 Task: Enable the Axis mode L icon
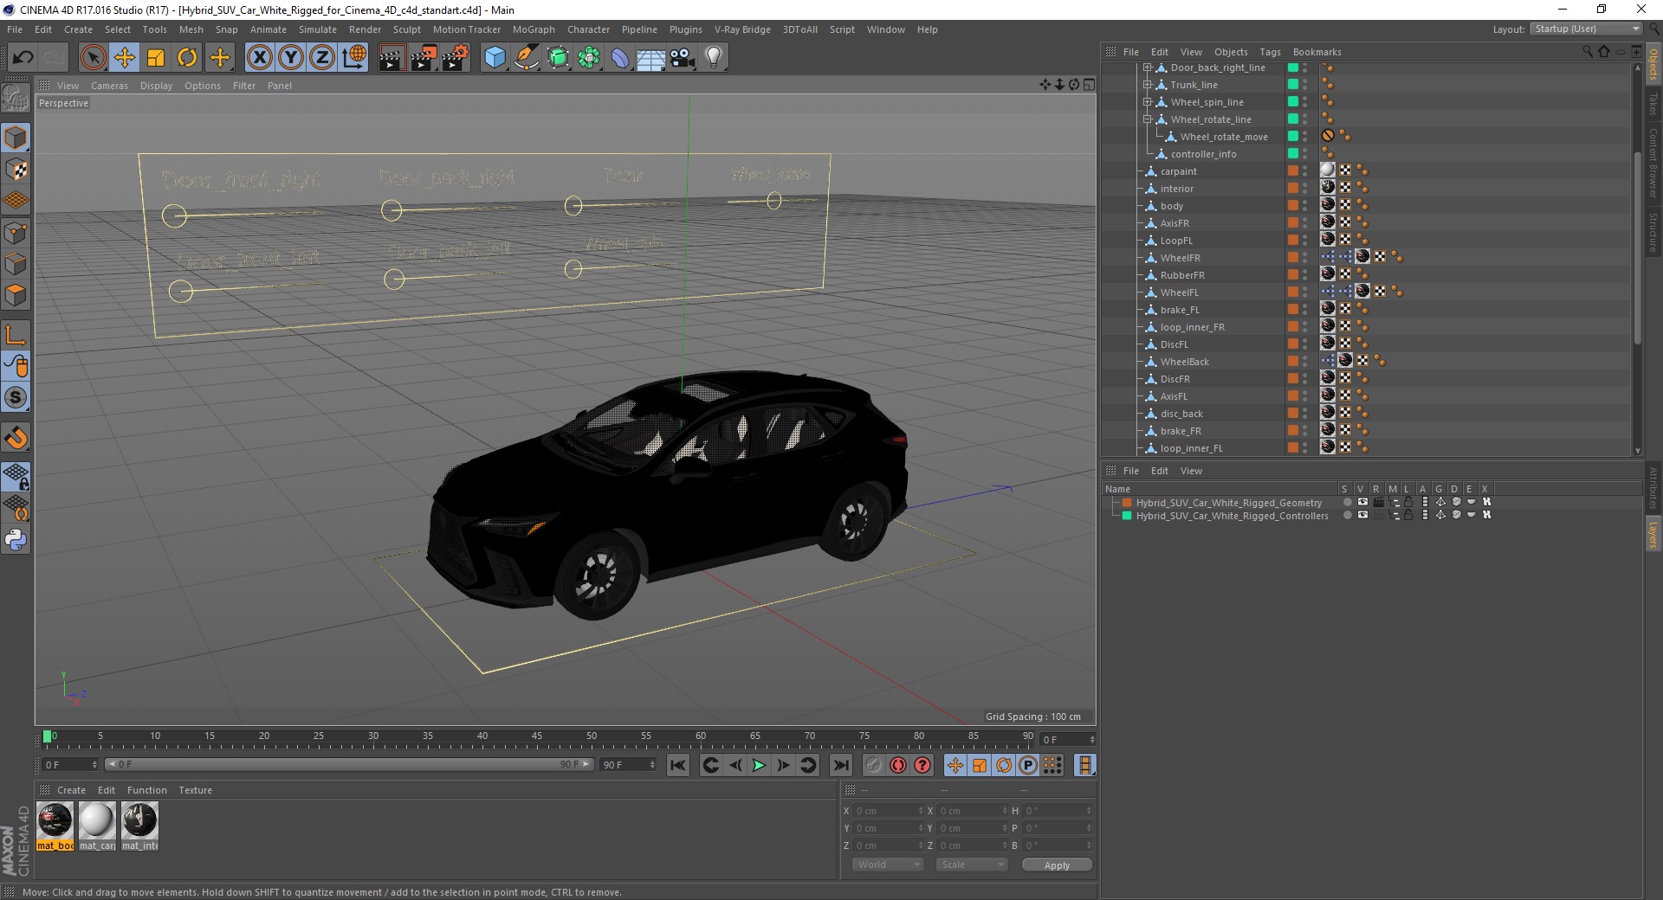(x=16, y=335)
